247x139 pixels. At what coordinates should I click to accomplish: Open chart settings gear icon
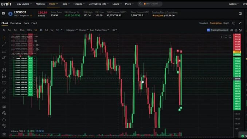coord(236,30)
